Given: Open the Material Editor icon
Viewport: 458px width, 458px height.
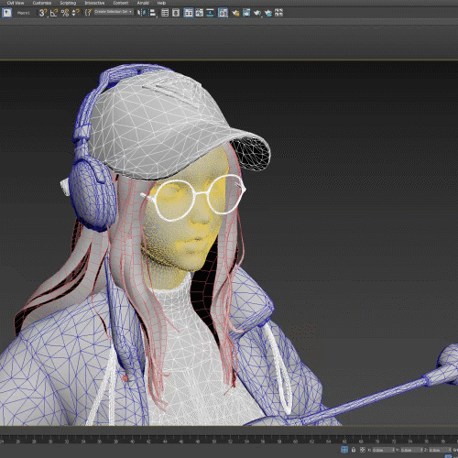Looking at the screenshot, I should point(223,13).
